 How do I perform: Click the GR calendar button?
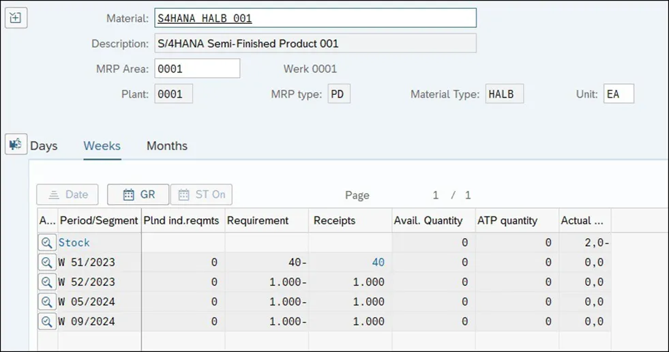pyautogui.click(x=138, y=194)
